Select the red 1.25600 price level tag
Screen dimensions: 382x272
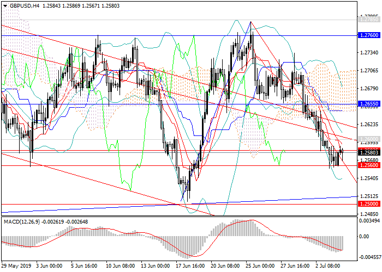click(x=368, y=165)
